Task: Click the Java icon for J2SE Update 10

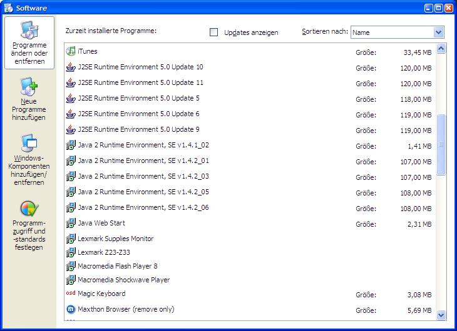Action: click(x=71, y=67)
